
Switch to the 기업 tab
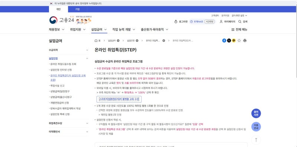tap(78, 9)
